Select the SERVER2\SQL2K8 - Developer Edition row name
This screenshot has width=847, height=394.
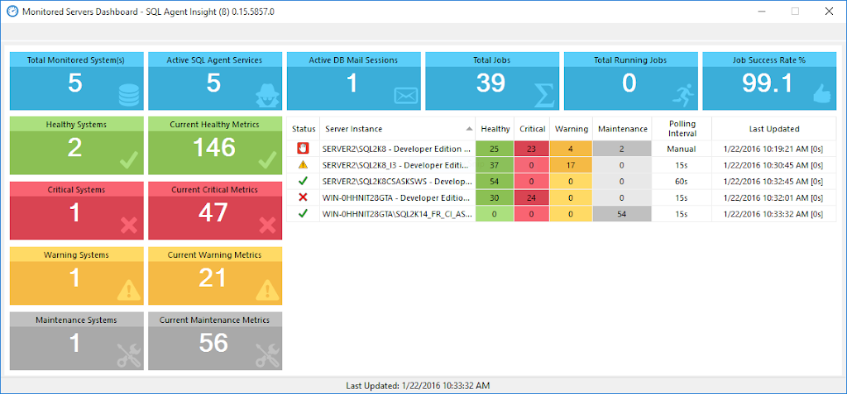point(396,149)
